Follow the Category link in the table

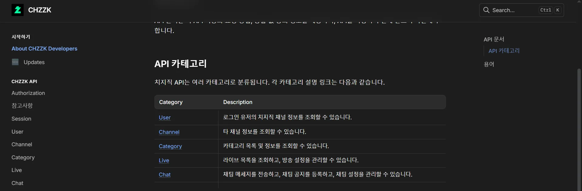[170, 146]
